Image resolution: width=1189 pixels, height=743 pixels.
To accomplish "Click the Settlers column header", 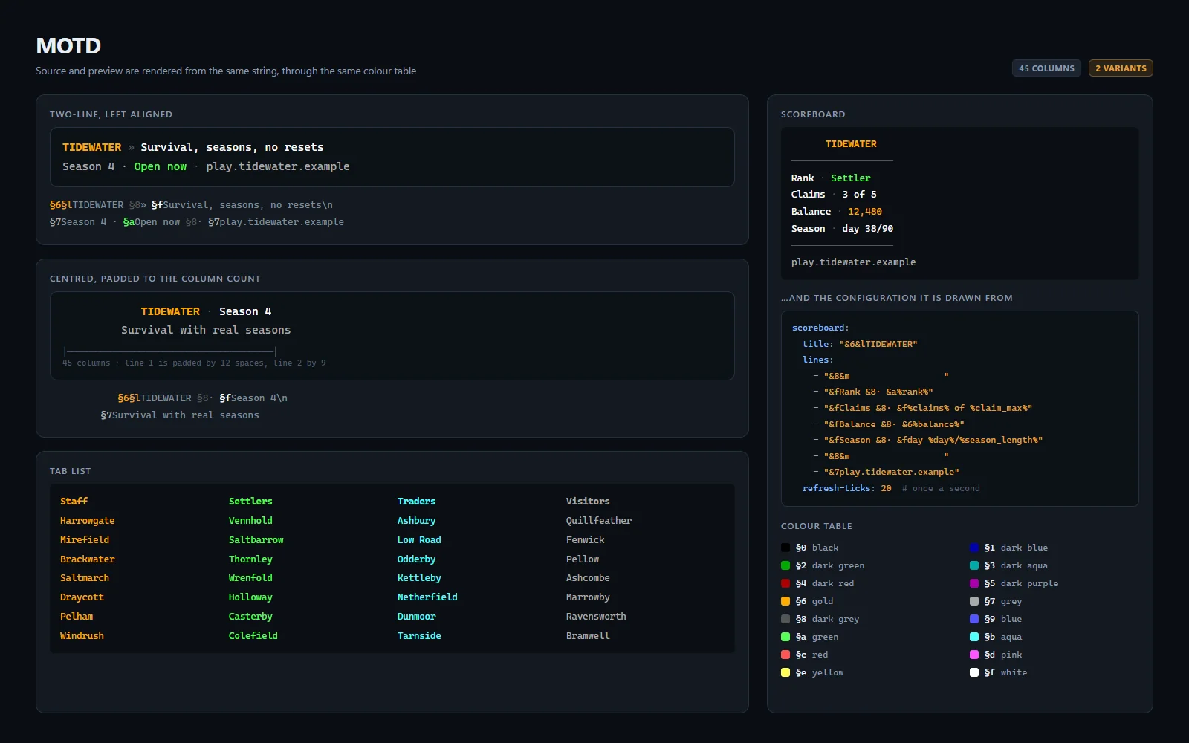I will click(x=250, y=502).
